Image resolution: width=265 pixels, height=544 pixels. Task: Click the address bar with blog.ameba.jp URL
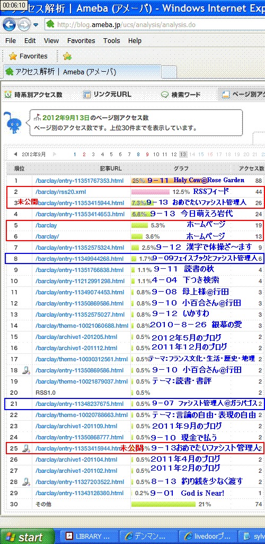pos(155,24)
